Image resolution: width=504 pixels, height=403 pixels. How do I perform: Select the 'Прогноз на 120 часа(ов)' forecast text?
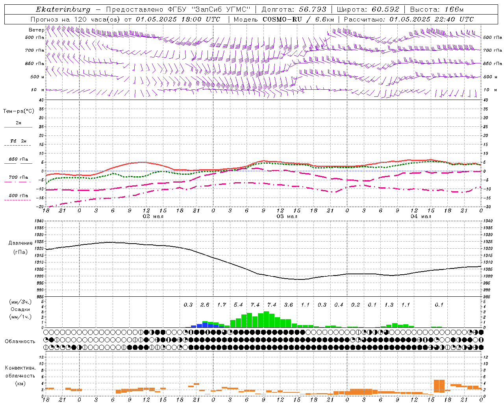click(x=76, y=19)
